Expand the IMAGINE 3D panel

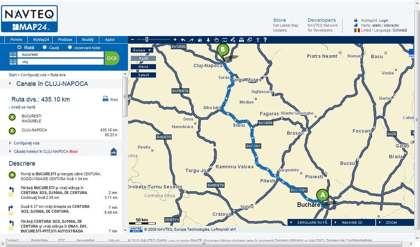pyautogui.click(x=353, y=222)
